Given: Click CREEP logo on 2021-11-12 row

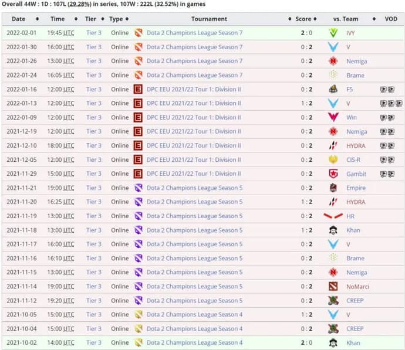Looking at the screenshot, I should (x=333, y=301).
